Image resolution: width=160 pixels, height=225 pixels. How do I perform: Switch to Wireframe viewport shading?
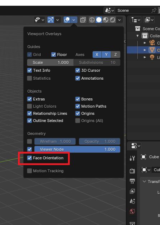(x=92, y=20)
